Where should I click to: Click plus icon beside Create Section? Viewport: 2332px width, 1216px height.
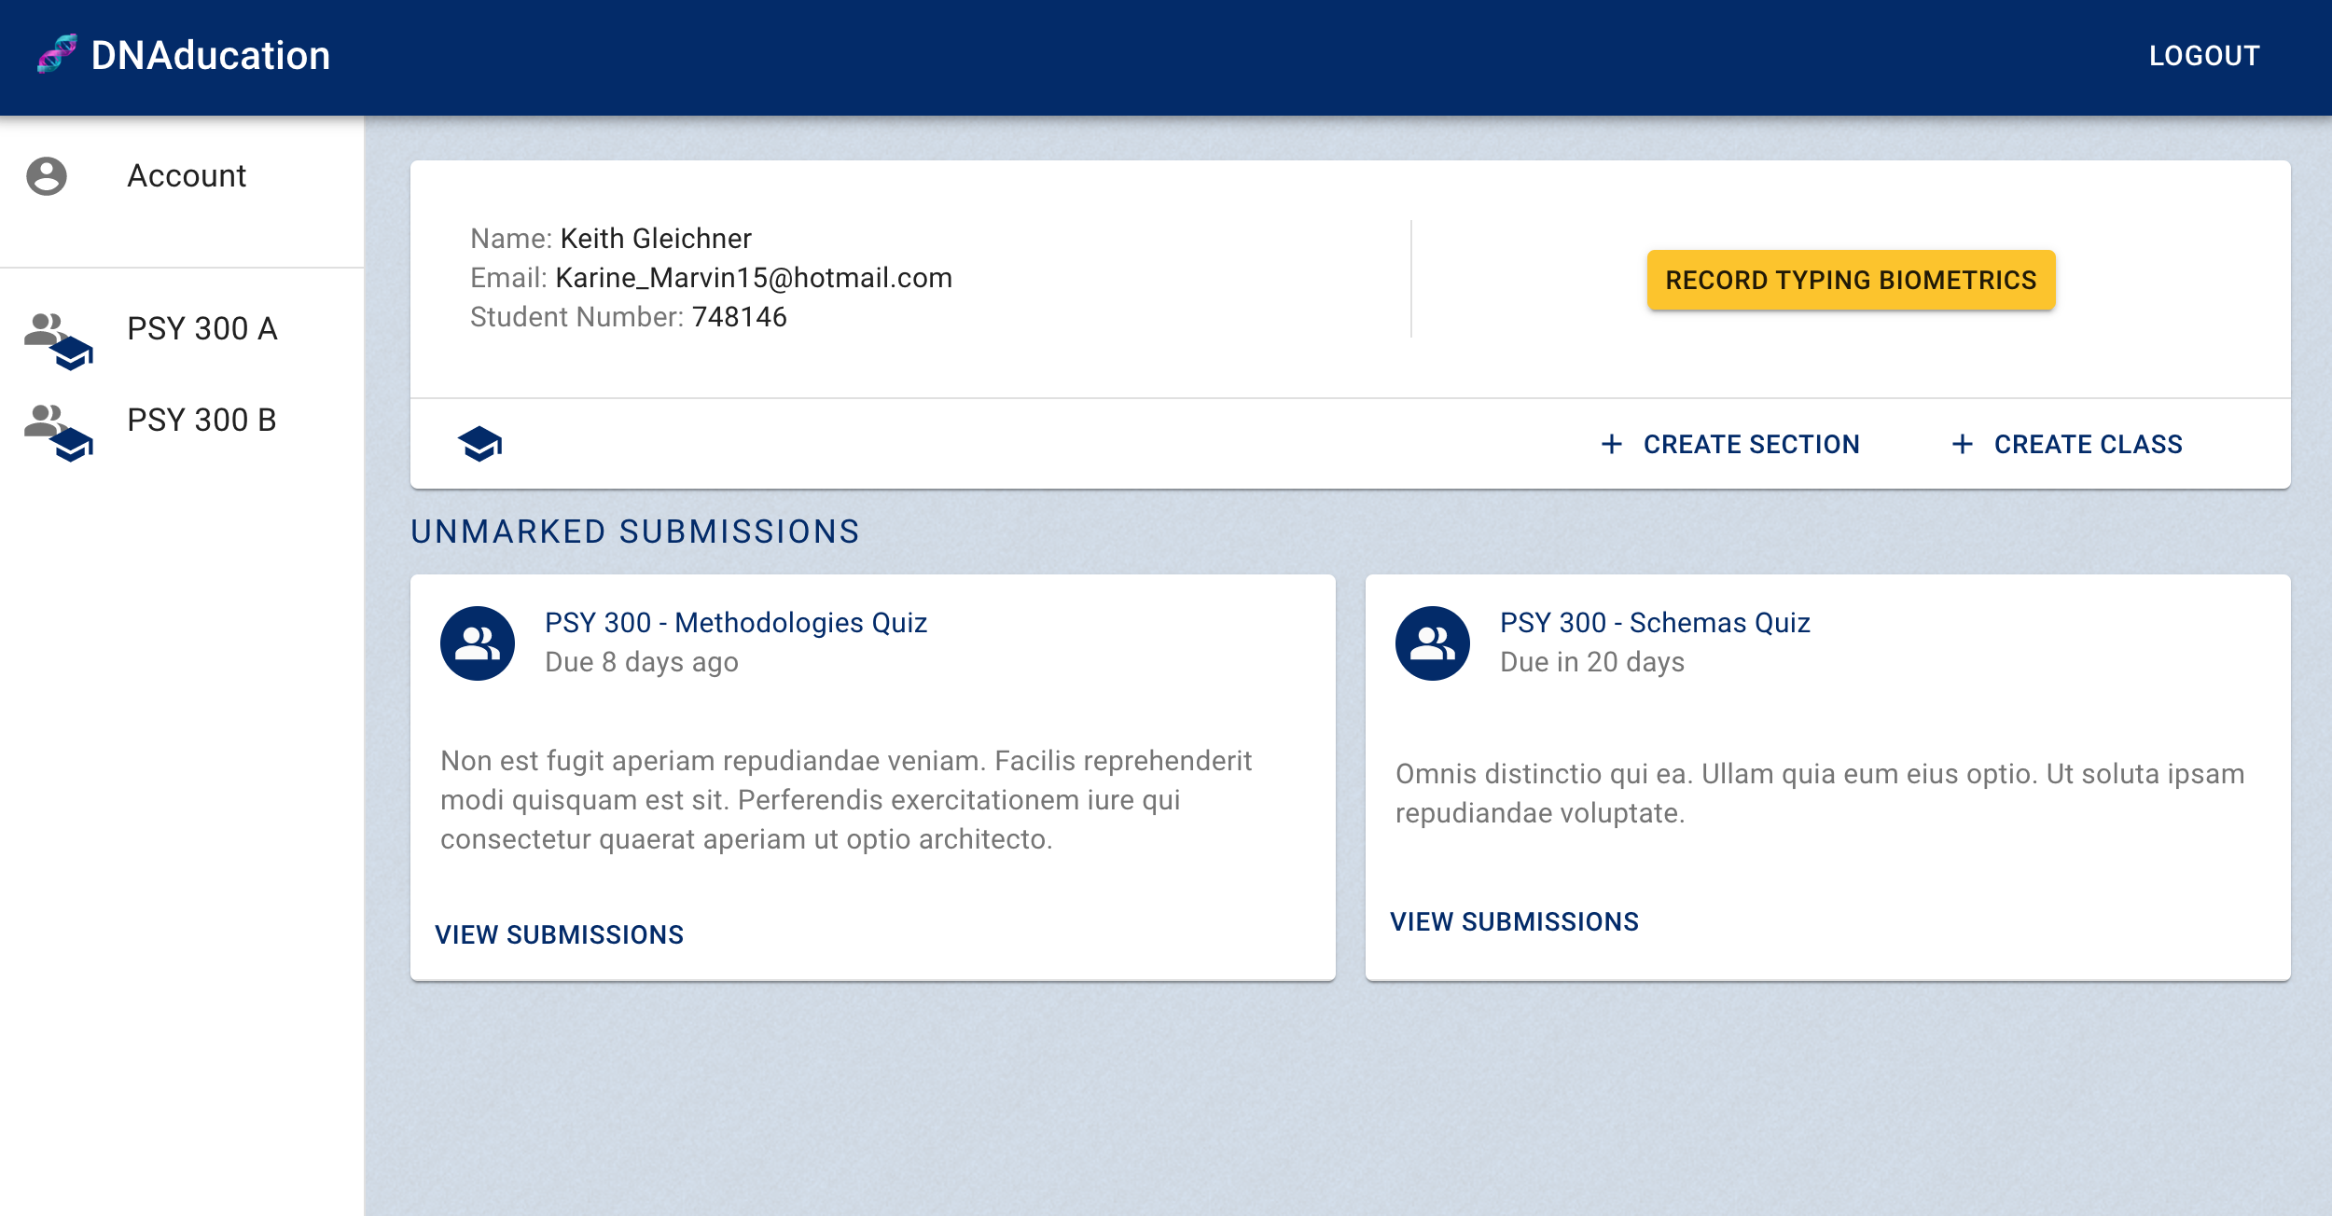tap(1611, 445)
